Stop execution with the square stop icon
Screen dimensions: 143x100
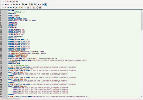pyautogui.click(x=14, y=7)
